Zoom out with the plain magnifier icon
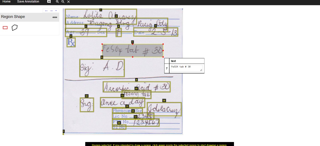 point(63,2)
